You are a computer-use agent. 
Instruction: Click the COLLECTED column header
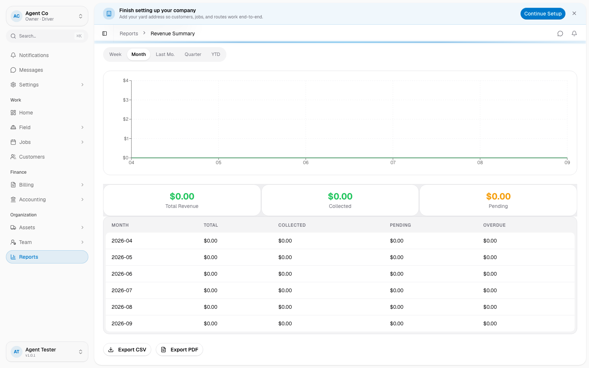(292, 225)
